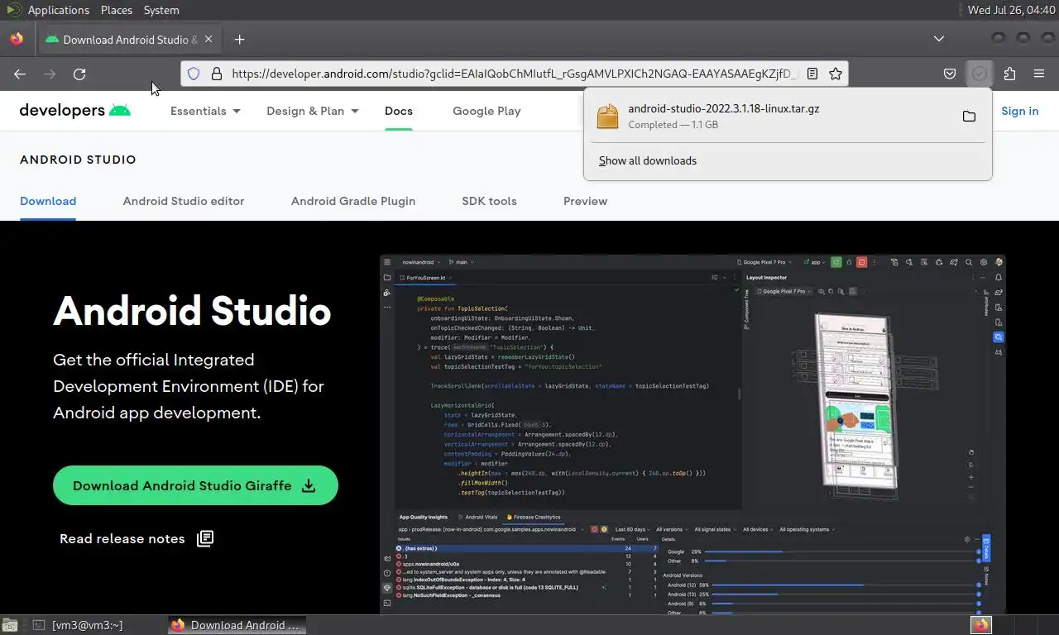Click the Firefox logo beside the tab
Image resolution: width=1059 pixels, height=635 pixels.
17,39
